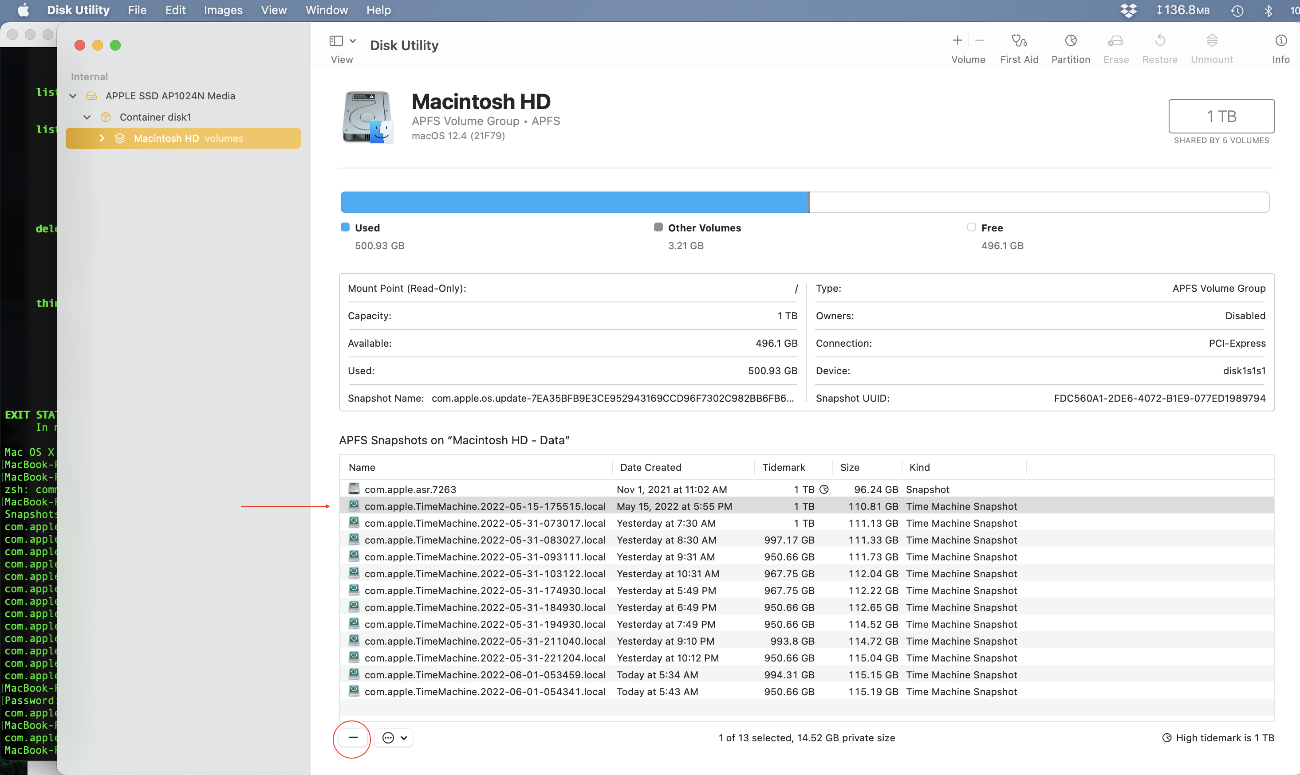This screenshot has width=1300, height=775.
Task: Open the Images menu
Action: click(223, 11)
